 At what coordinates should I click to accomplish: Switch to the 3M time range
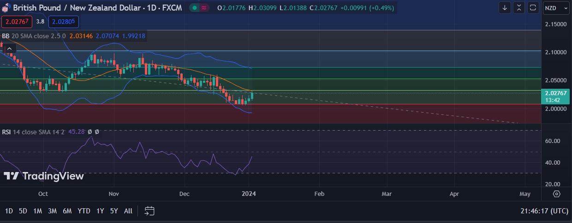coord(52,211)
